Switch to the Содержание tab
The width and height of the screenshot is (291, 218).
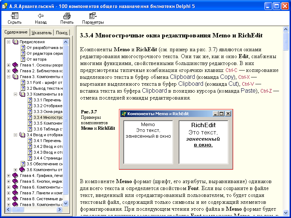[16, 32]
